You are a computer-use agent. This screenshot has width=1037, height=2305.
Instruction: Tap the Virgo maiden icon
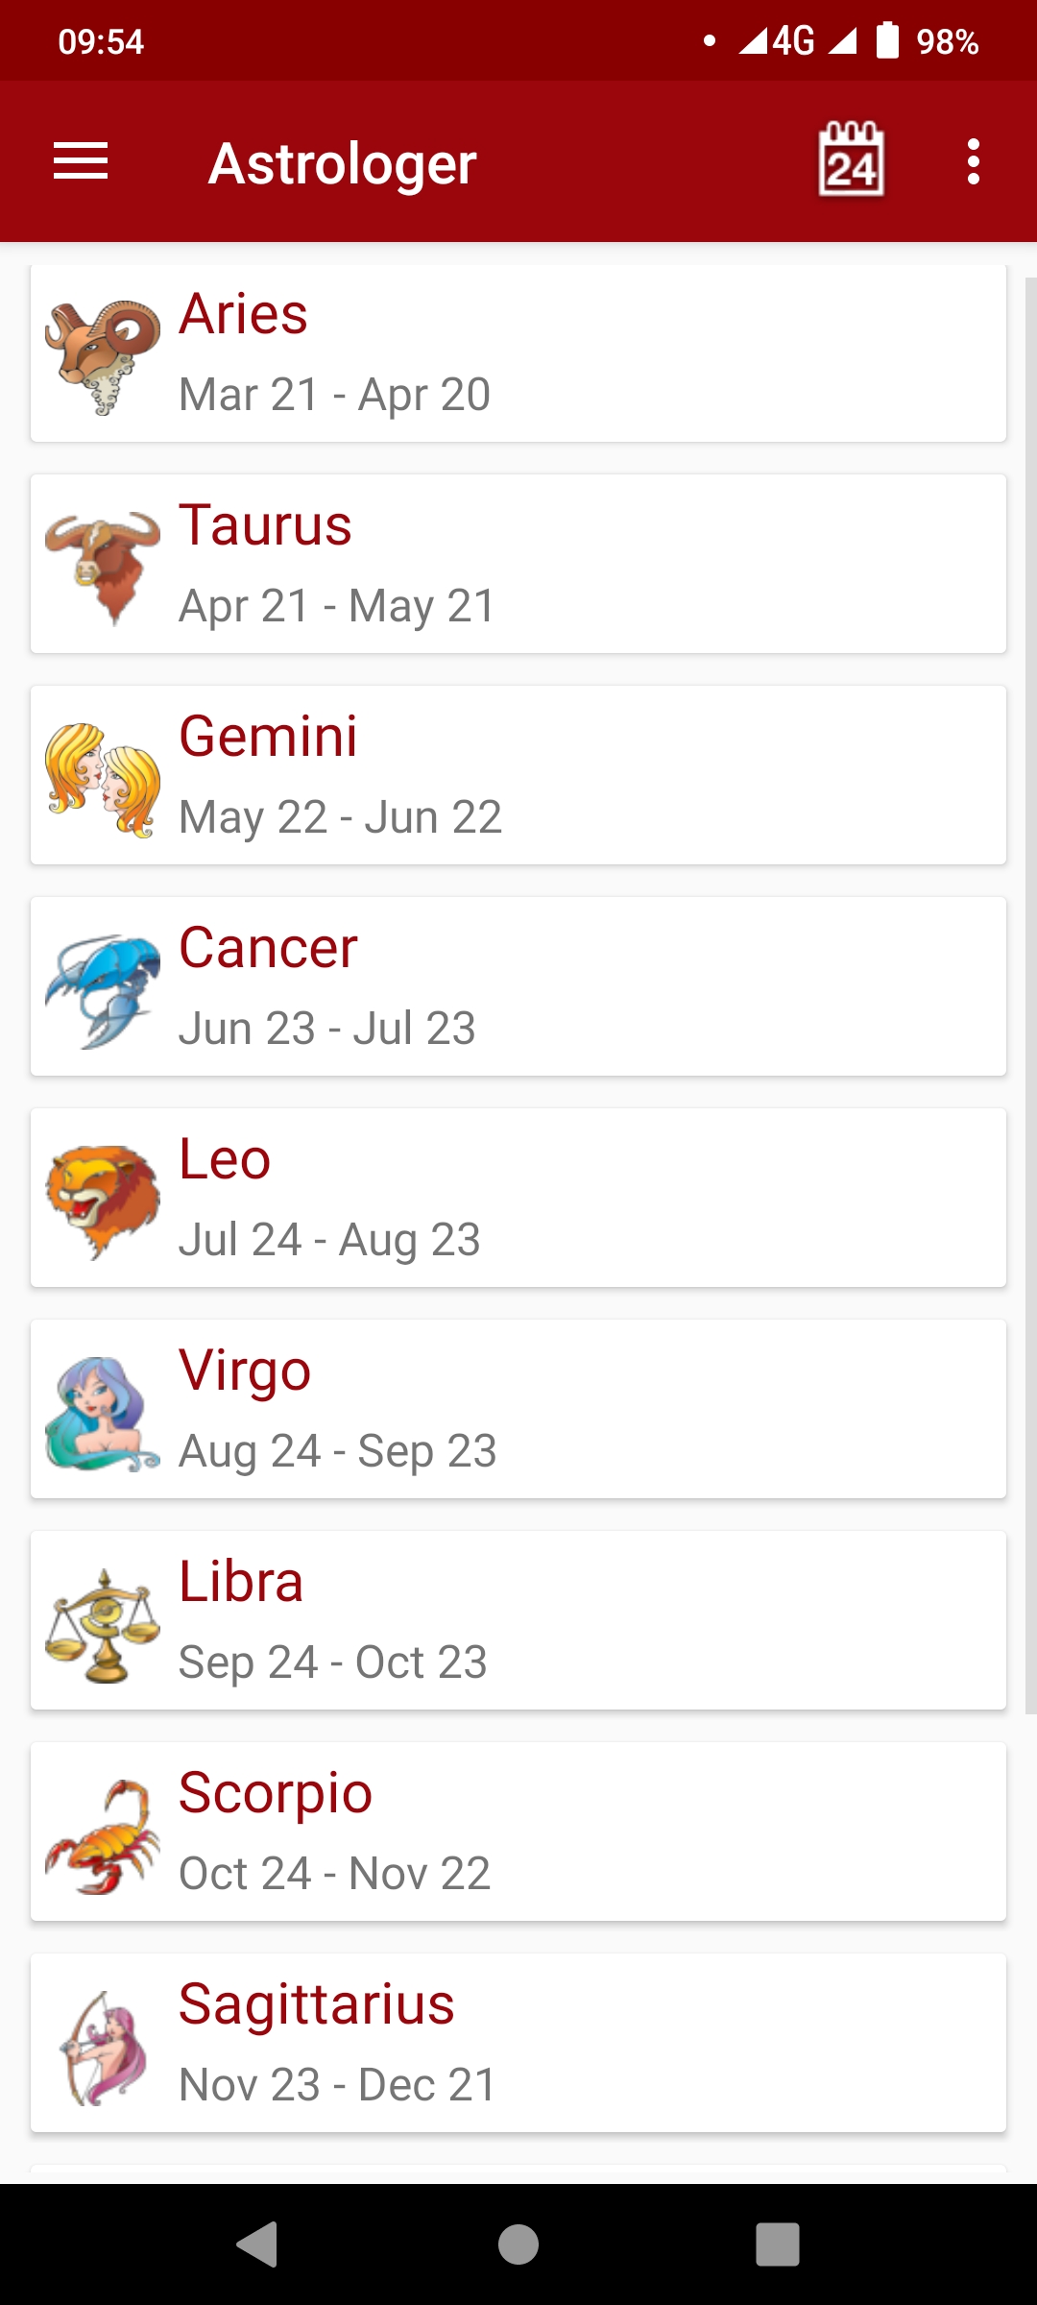coord(103,1413)
